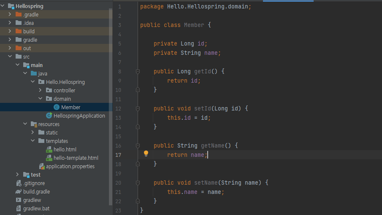Click the gradlew.bat file icon
This screenshot has width=382, height=215.
[19, 208]
